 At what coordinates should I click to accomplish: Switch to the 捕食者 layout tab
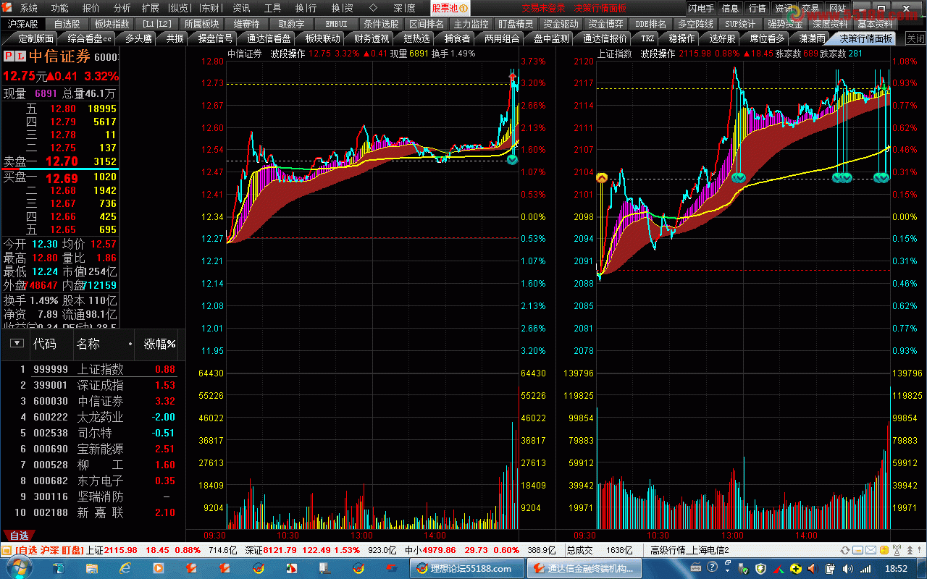click(x=457, y=38)
